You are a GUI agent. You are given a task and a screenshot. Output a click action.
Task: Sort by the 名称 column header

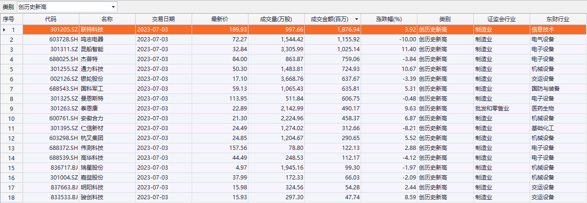[x=107, y=19]
